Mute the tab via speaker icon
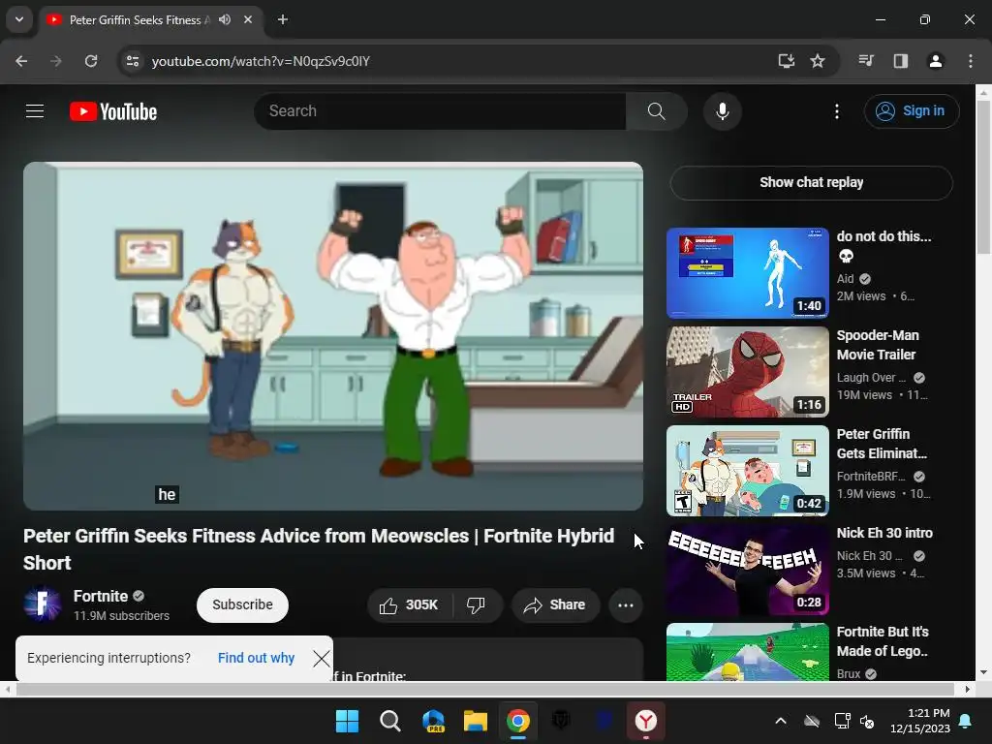Viewport: 992px width, 744px height. pos(225,19)
